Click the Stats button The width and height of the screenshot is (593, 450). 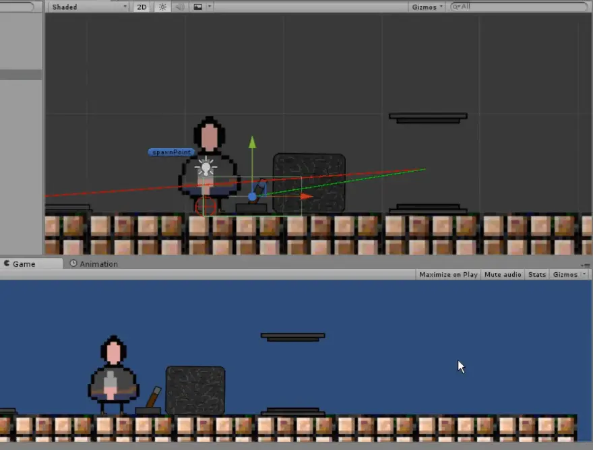point(537,274)
